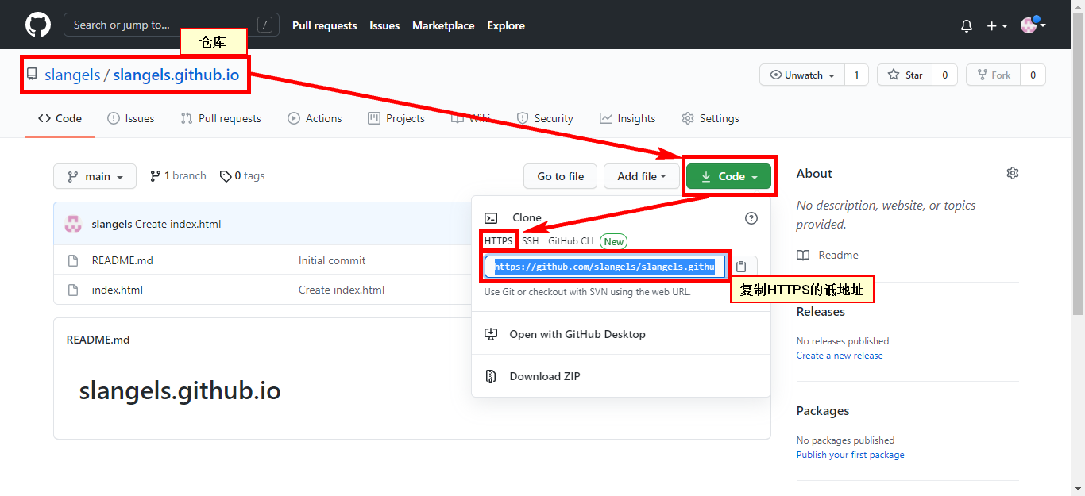Click the tag icon beside 0 tags
This screenshot has width=1085, height=496.
tap(226, 176)
